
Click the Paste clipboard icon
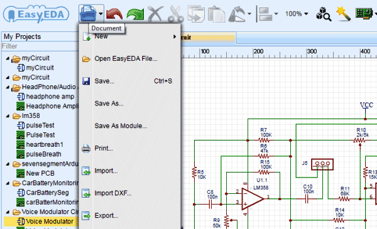[x=216, y=14]
